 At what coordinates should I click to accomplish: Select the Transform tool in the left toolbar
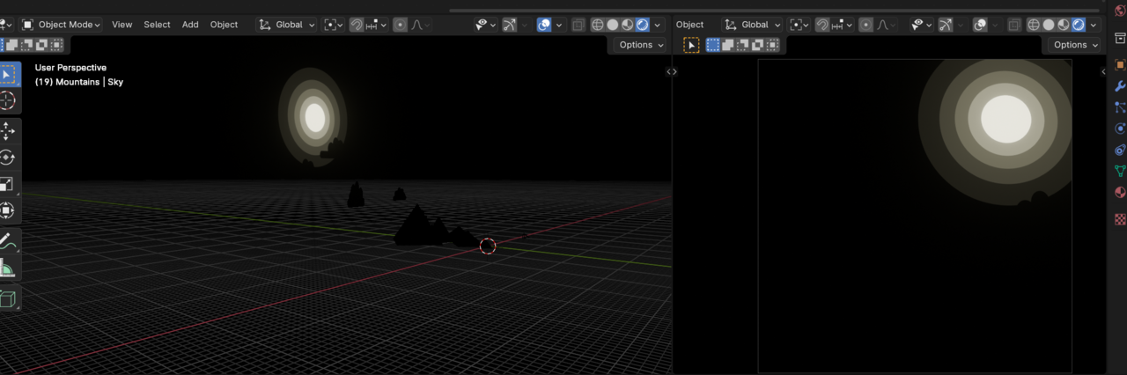8,210
